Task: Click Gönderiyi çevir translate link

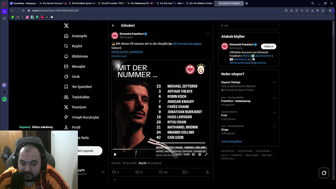Action: [119, 56]
